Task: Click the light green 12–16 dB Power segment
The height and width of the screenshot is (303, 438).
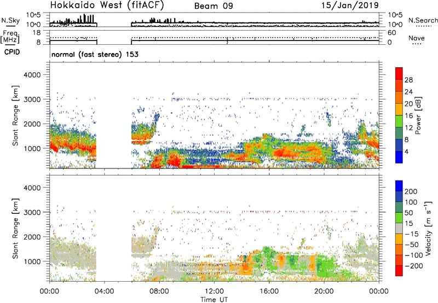Action: click(x=399, y=121)
